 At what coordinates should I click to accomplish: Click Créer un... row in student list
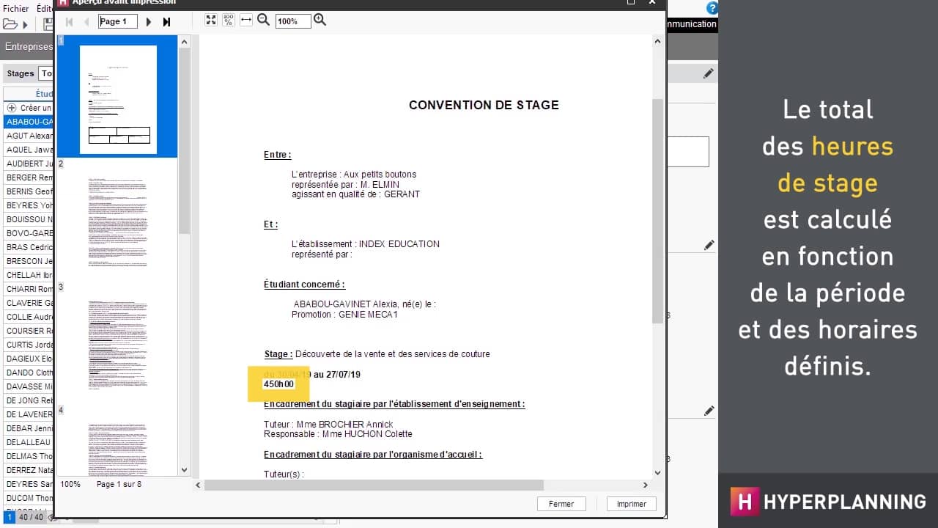coord(29,108)
